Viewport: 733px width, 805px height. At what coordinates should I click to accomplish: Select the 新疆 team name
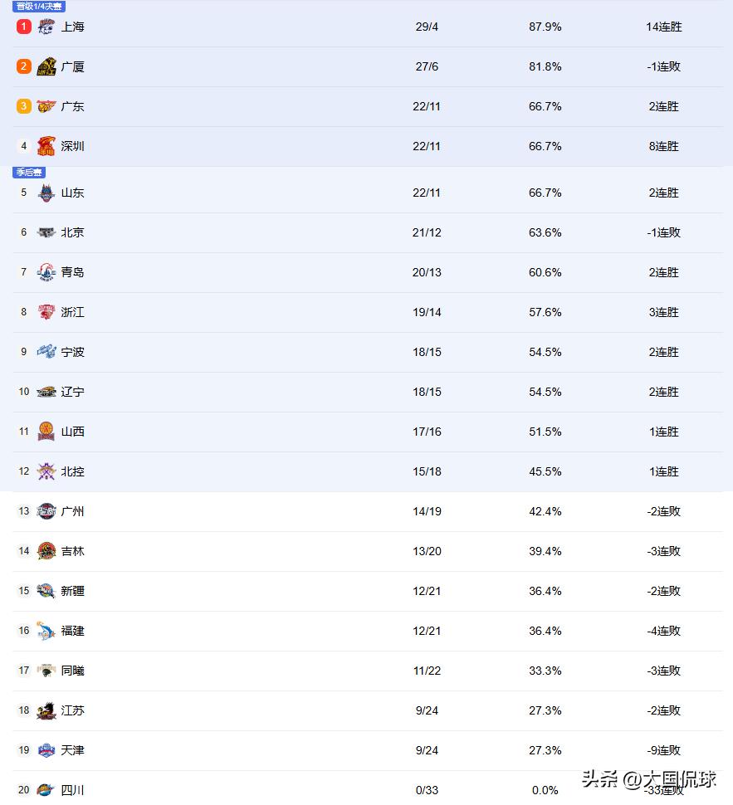72,591
